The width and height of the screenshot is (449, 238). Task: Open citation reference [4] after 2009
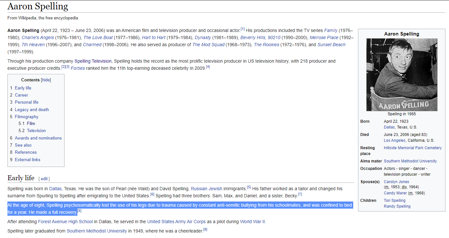tap(208, 67)
